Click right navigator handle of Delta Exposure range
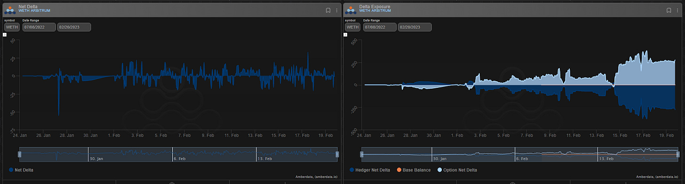 678,154
